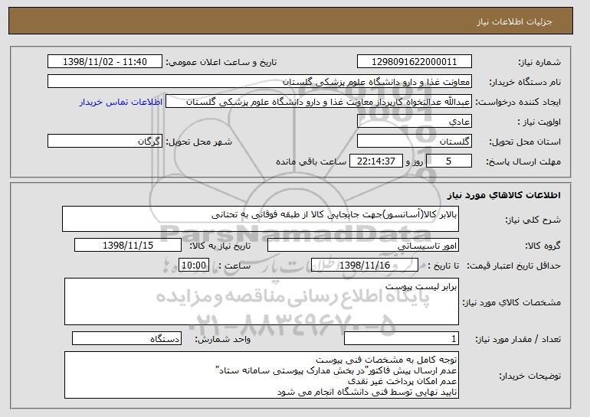The width and height of the screenshot is (590, 417).
Task: Open the اطلاعات تماس خریدار link
Action: [x=121, y=103]
